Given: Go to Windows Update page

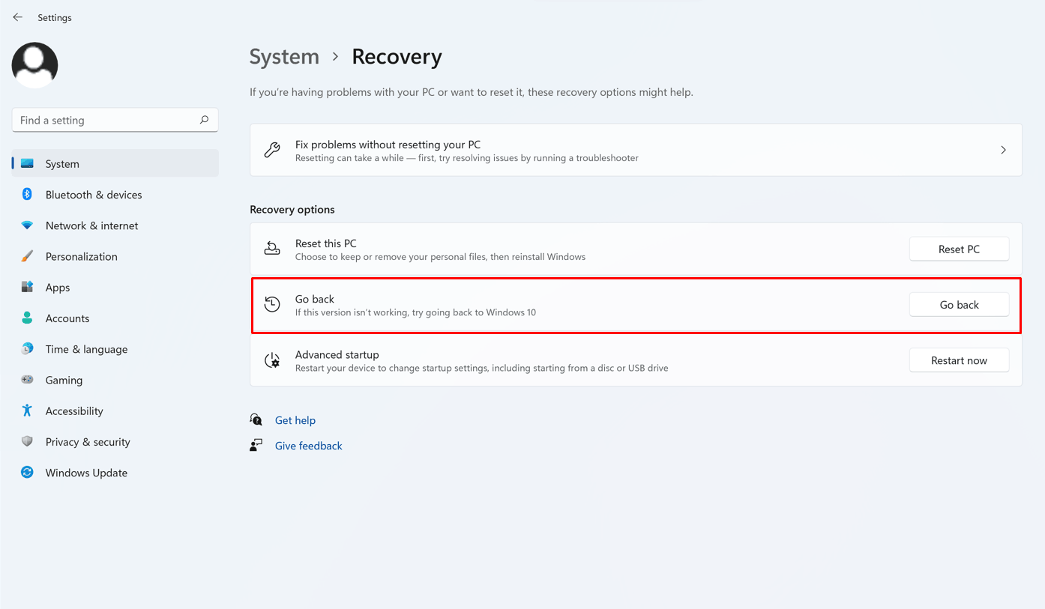Looking at the screenshot, I should 115,472.
